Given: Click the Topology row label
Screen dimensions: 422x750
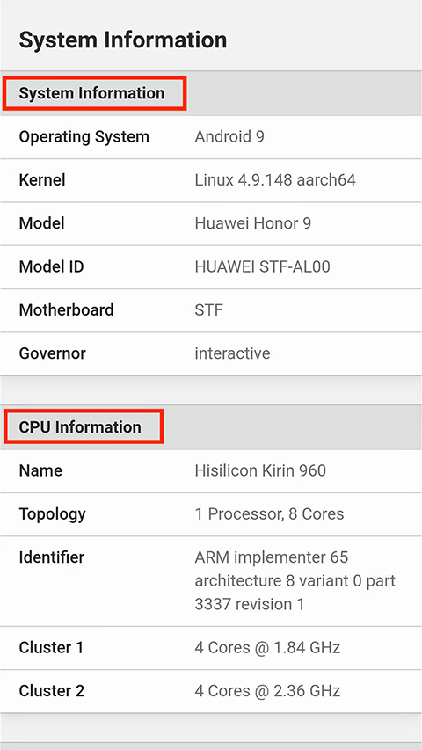Looking at the screenshot, I should [52, 514].
